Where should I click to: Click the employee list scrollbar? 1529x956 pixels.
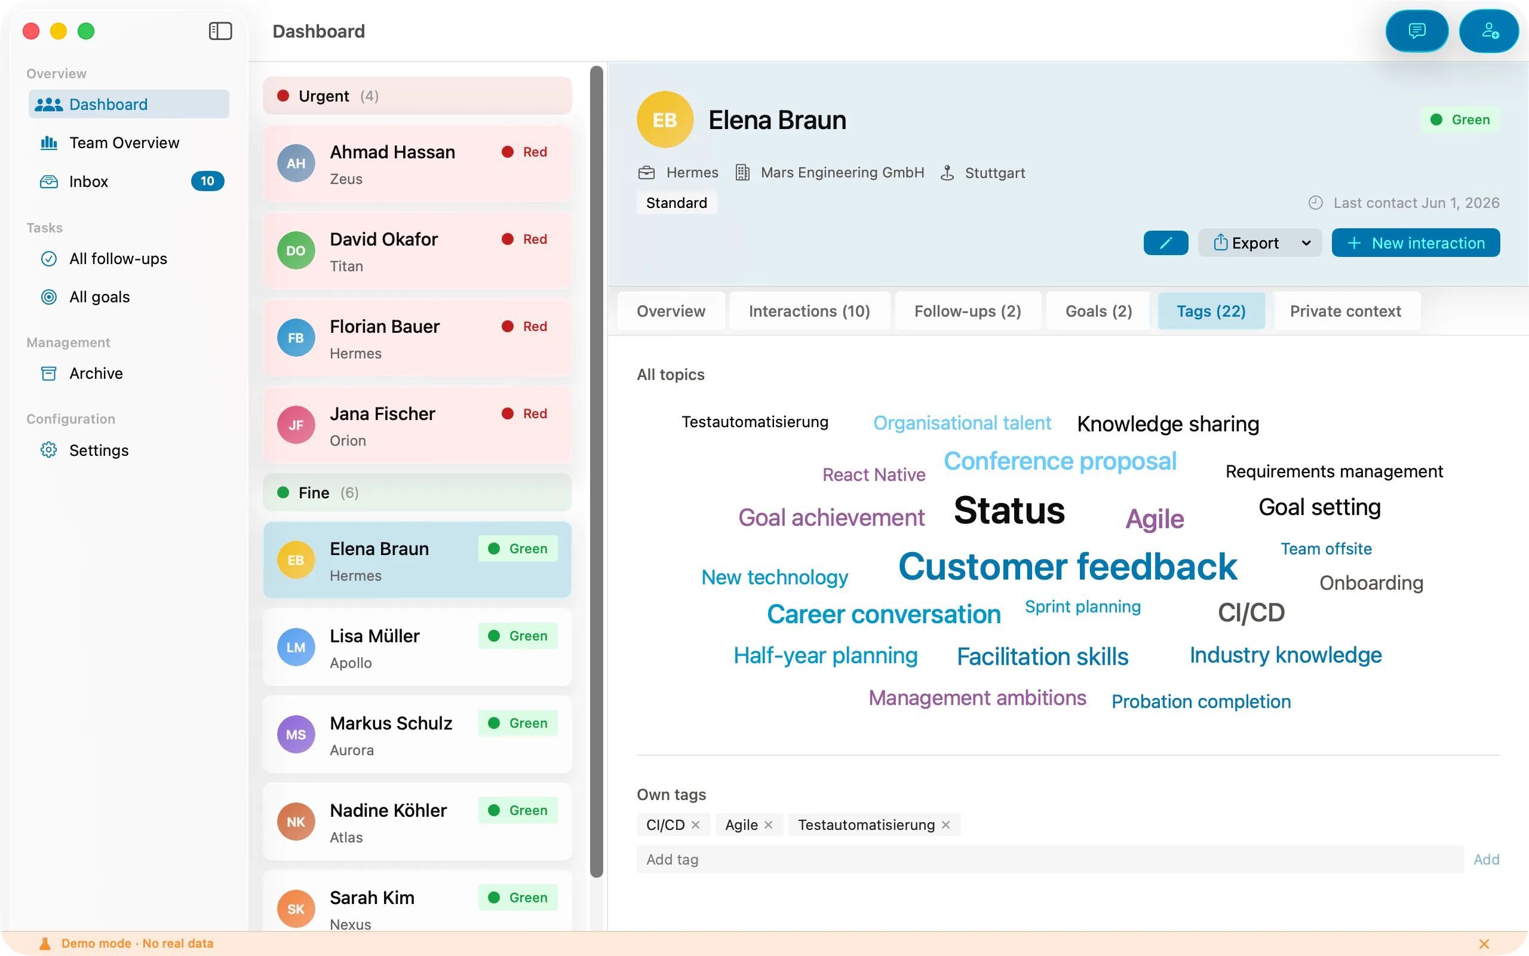coord(597,471)
